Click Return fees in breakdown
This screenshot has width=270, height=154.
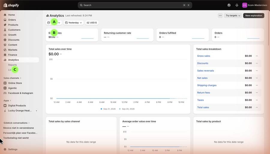point(203,93)
